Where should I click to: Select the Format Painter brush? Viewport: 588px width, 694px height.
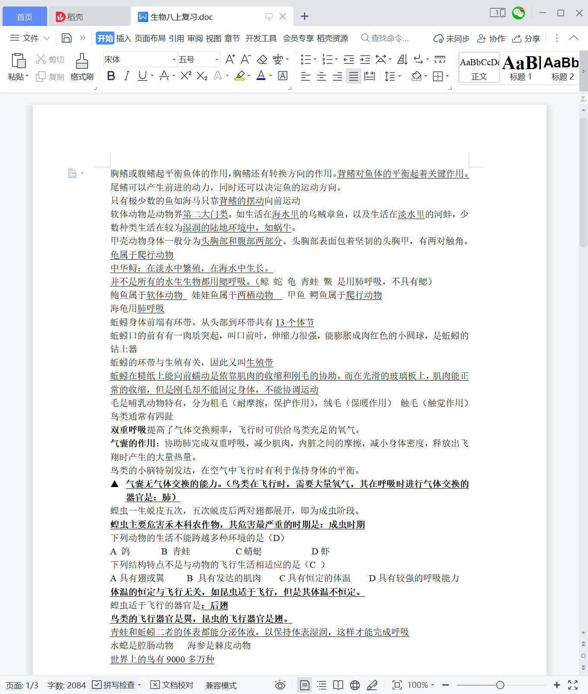coord(82,61)
